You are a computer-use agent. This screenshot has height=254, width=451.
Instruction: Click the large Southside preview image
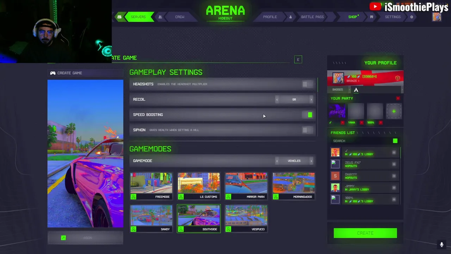click(x=85, y=154)
